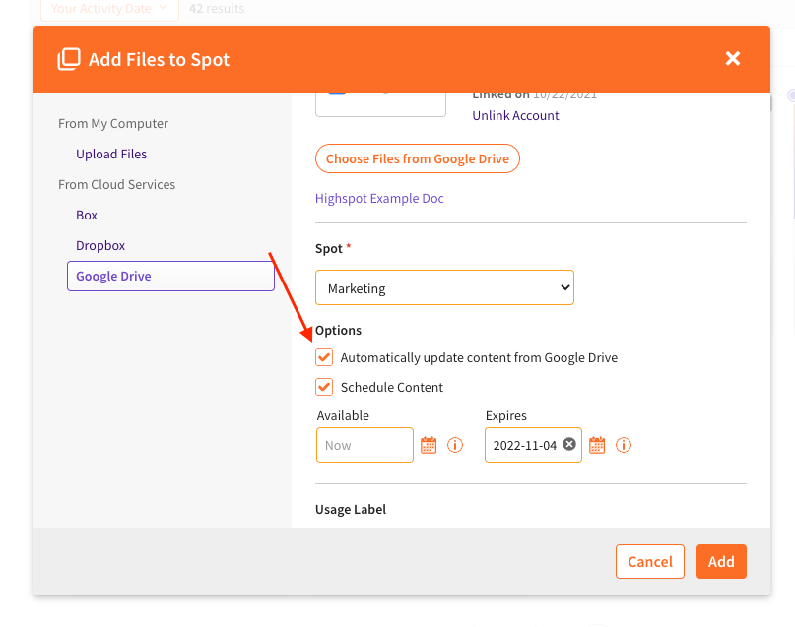This screenshot has height=627, width=795.
Task: Click the Unlink Account link
Action: coord(515,116)
